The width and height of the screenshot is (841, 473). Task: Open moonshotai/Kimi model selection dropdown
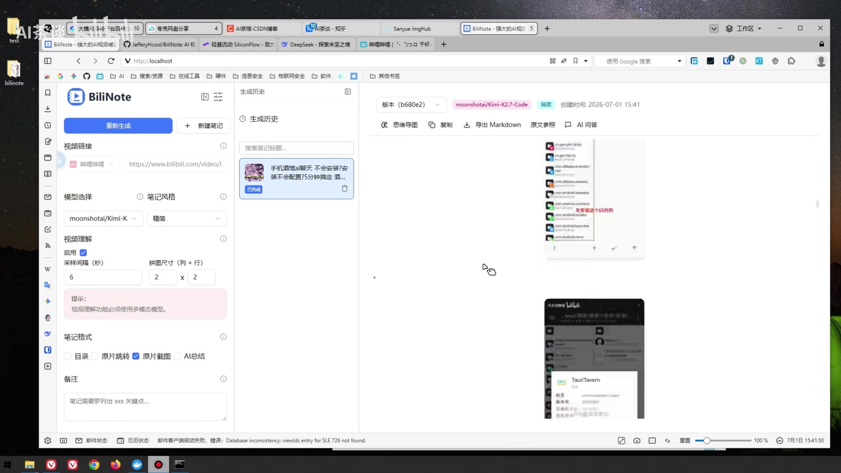[103, 219]
